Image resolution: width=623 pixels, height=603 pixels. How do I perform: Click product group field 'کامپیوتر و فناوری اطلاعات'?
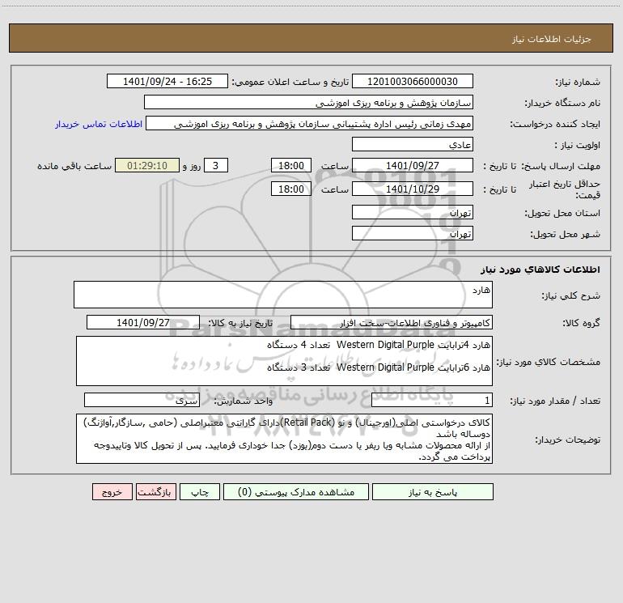(392, 323)
